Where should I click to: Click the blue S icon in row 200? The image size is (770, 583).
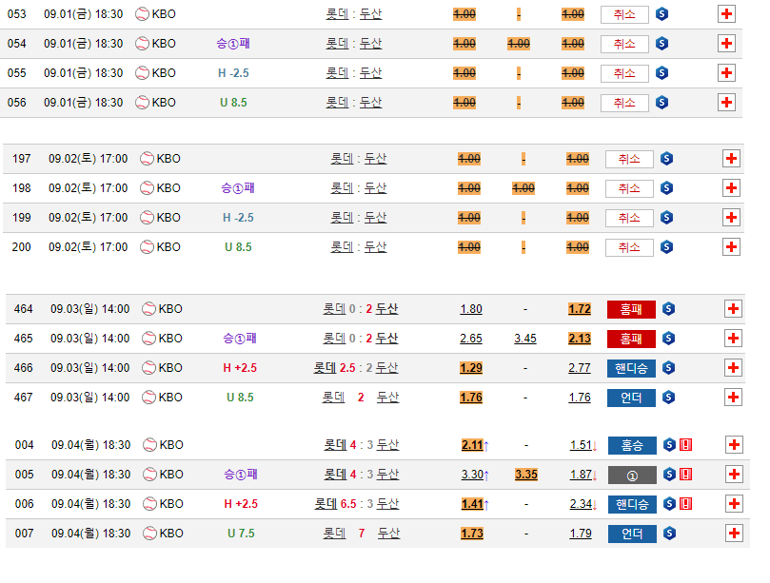(x=666, y=247)
